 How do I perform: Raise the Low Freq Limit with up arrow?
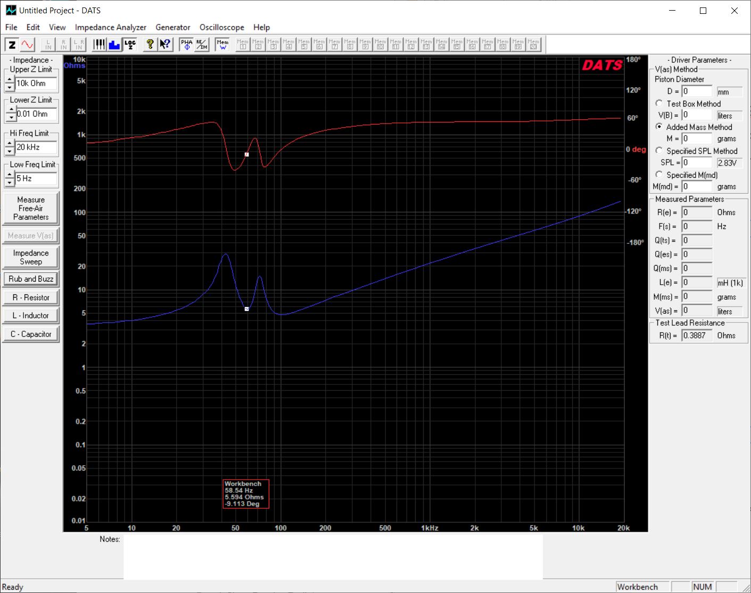(x=10, y=175)
